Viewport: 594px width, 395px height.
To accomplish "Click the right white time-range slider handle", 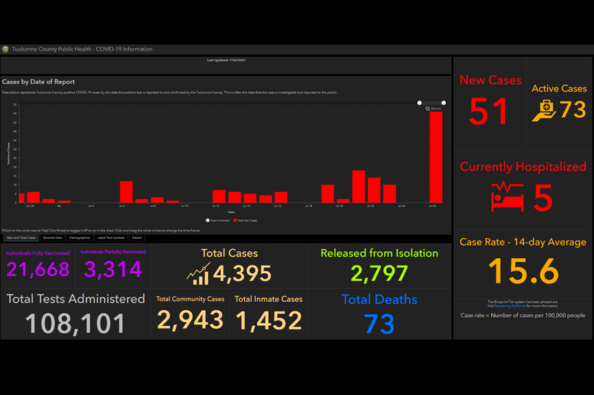I will click(444, 103).
